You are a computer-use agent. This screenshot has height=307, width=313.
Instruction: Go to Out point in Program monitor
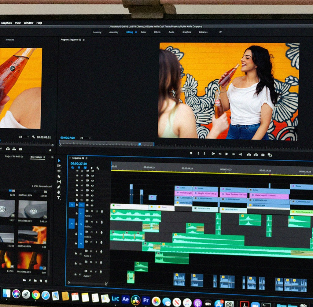240,154
